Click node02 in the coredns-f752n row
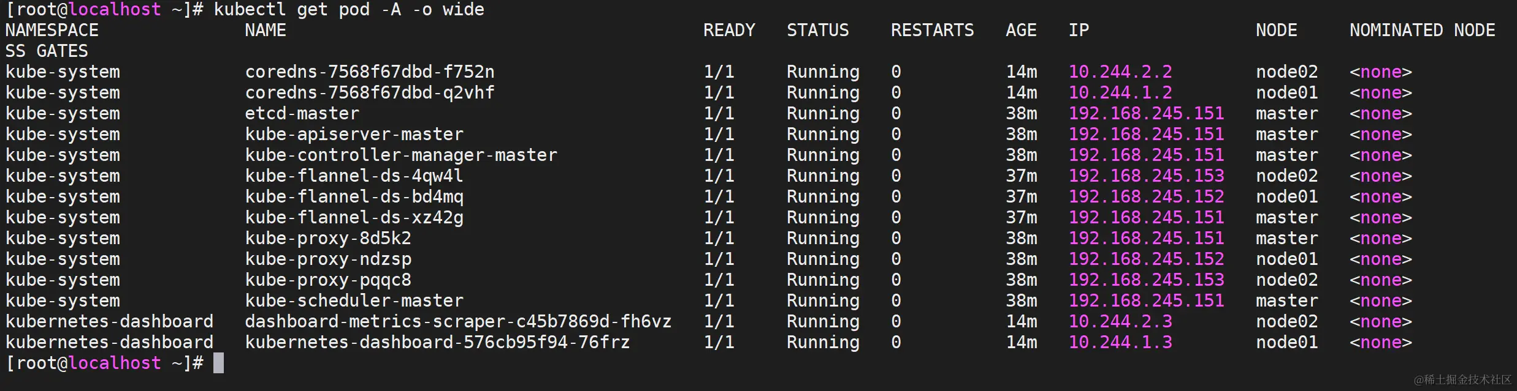The image size is (1517, 391). 1286,72
